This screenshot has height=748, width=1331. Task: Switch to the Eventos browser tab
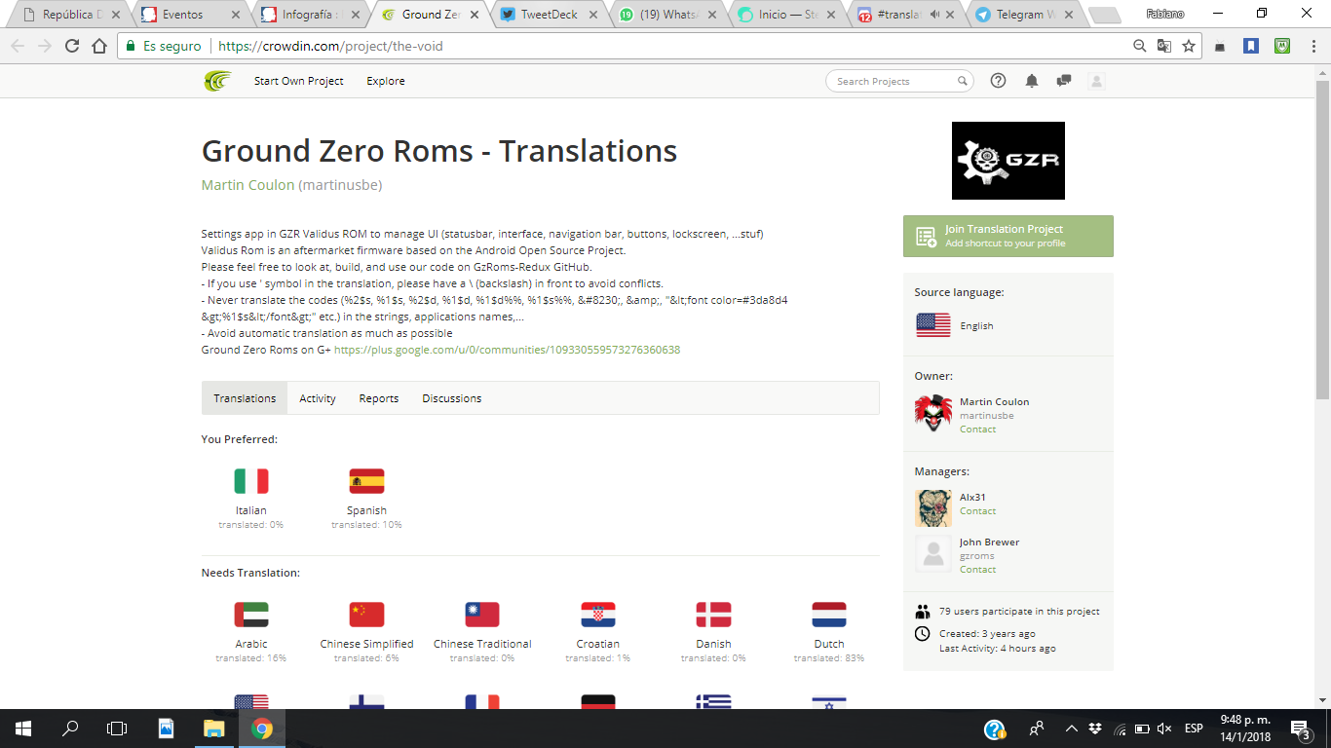pos(192,15)
